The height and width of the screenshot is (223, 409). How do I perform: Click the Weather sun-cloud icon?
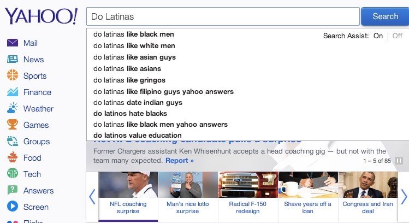[x=13, y=108]
